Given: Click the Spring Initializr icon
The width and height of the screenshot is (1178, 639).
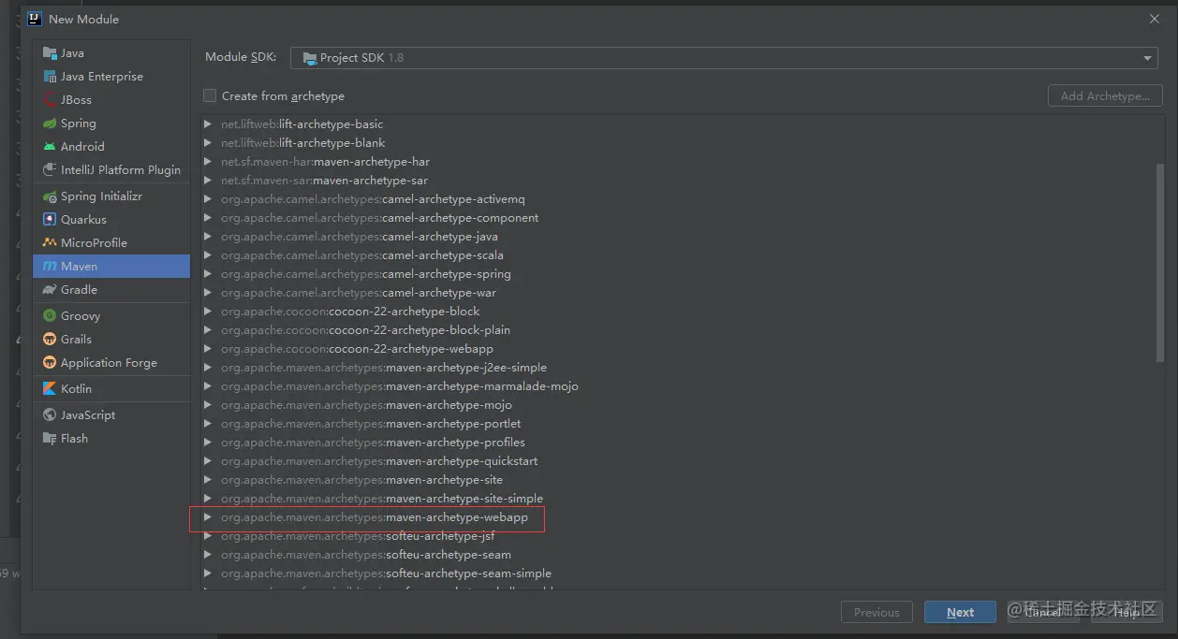Looking at the screenshot, I should 50,196.
